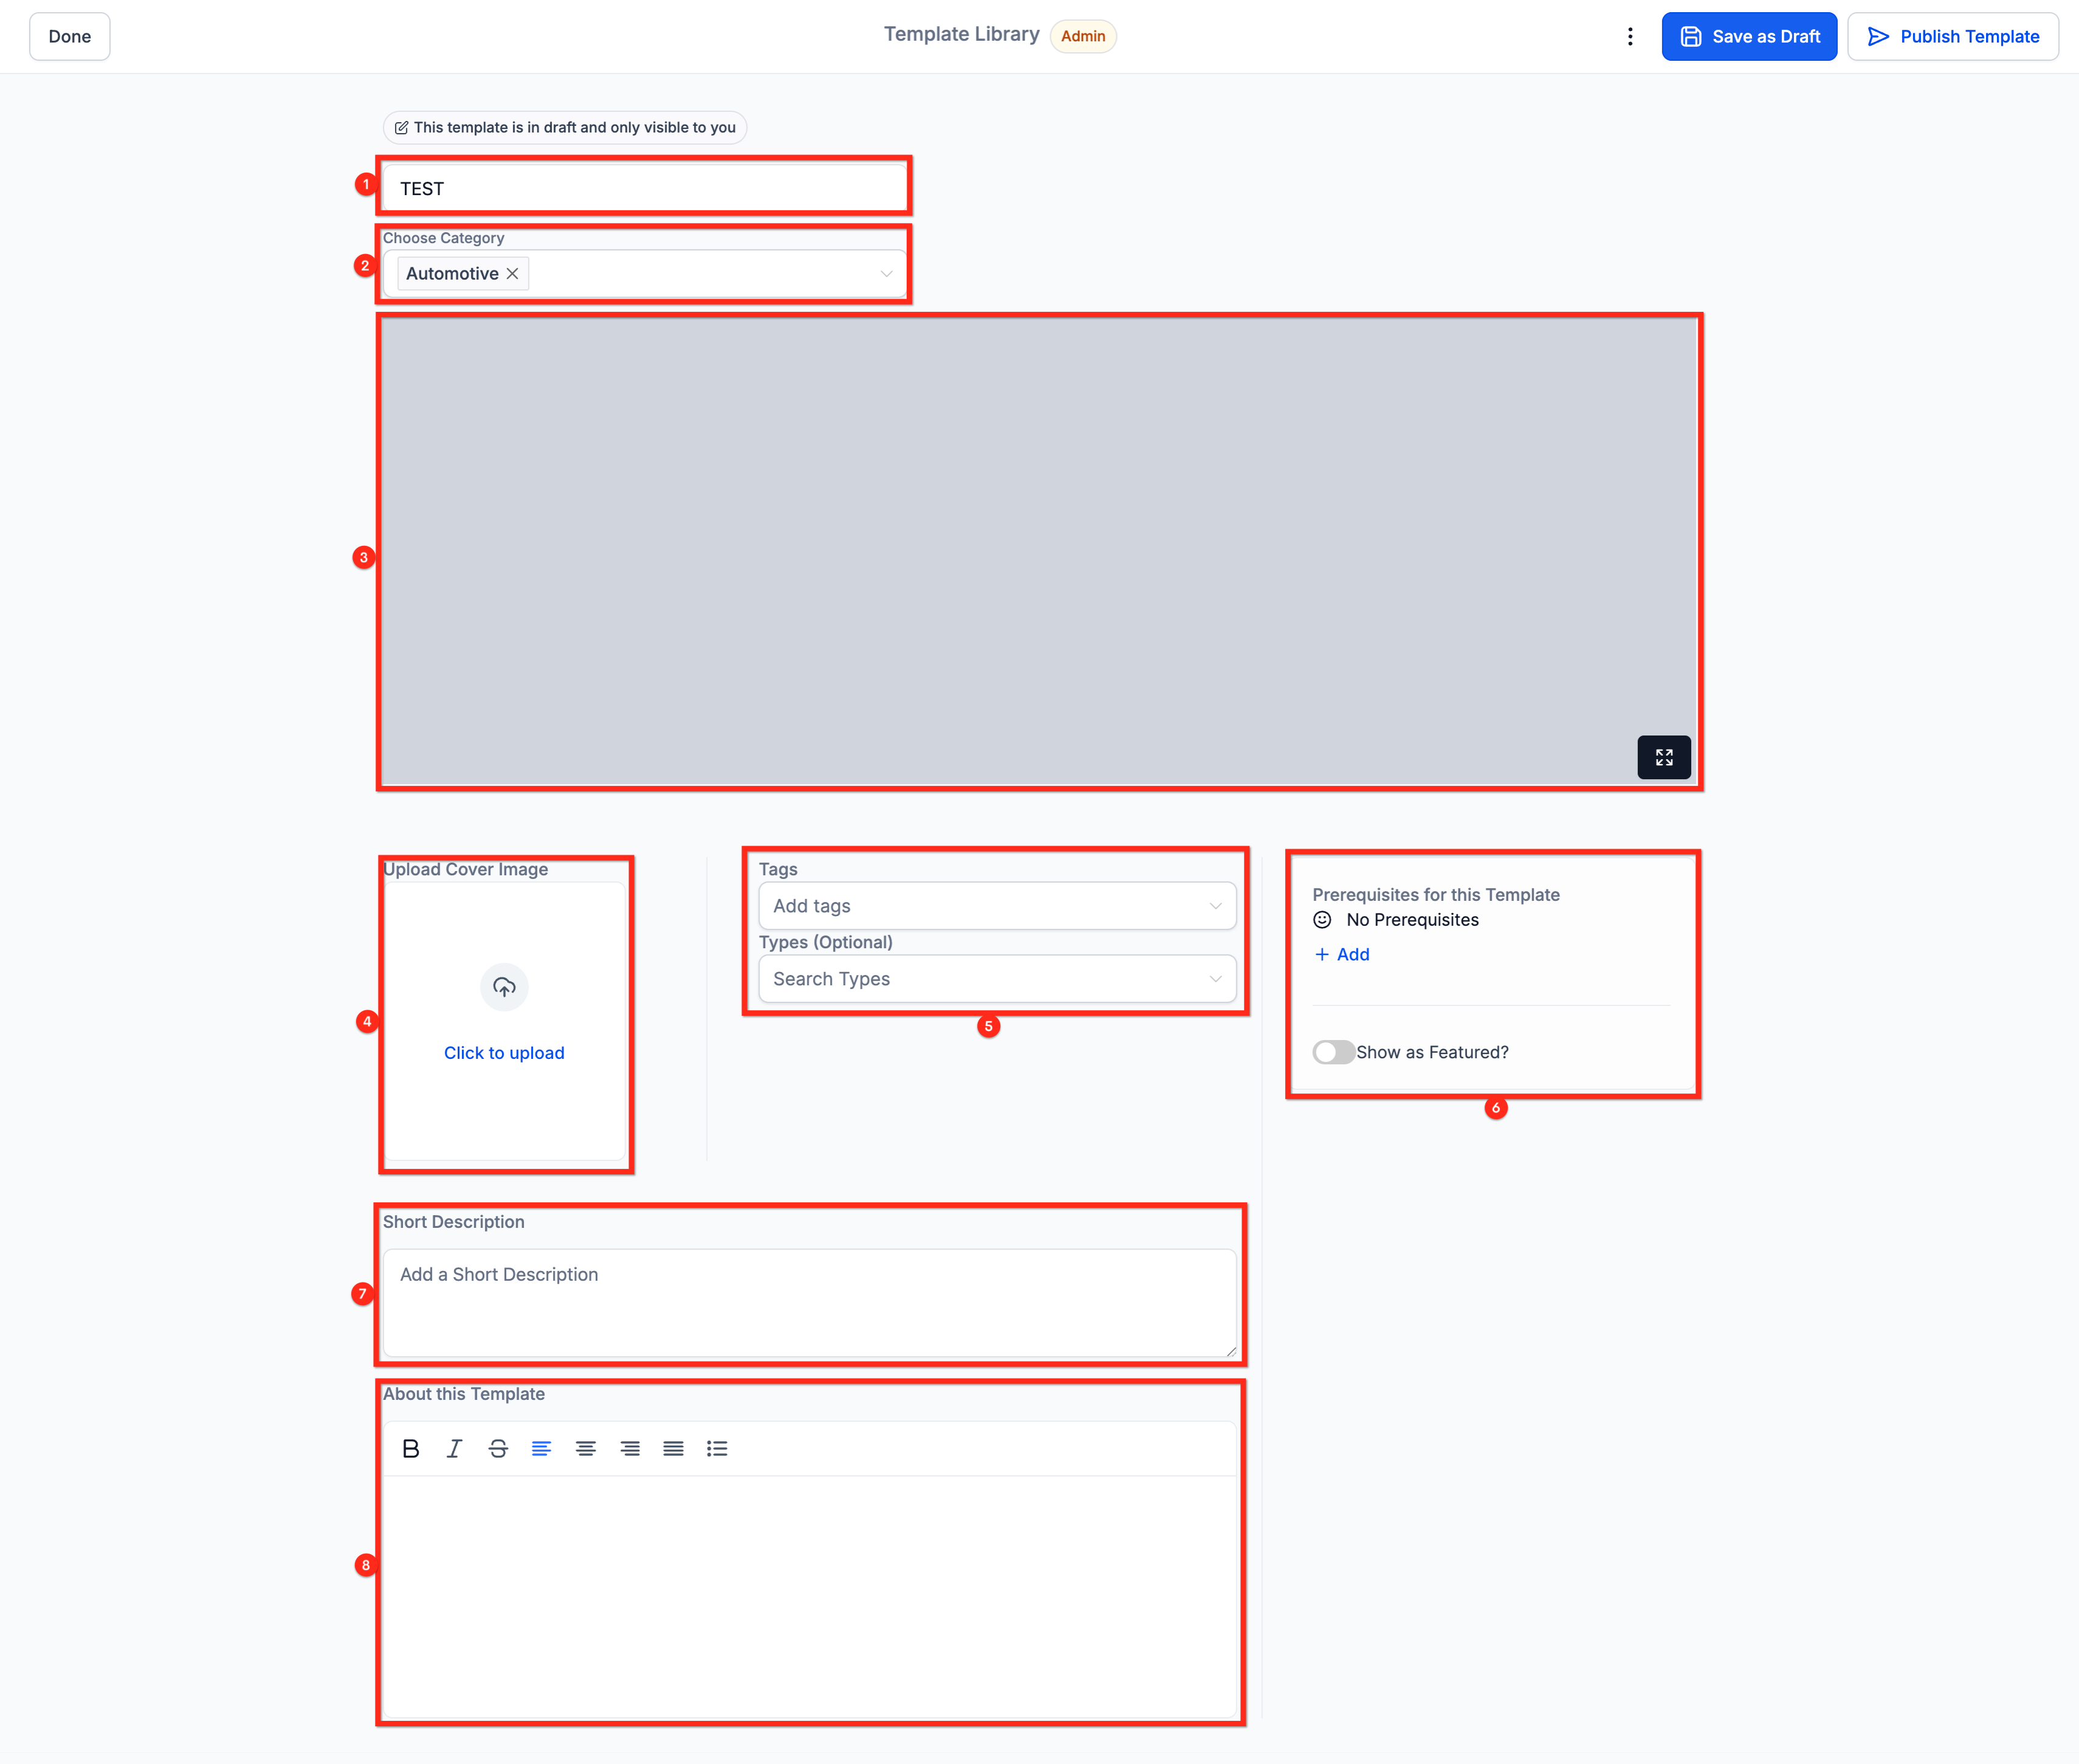Click into the Short Description field
This screenshot has width=2079, height=1764.
[x=809, y=1301]
